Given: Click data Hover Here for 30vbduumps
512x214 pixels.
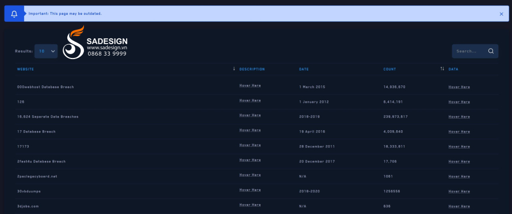Looking at the screenshot, I should (x=459, y=191).
